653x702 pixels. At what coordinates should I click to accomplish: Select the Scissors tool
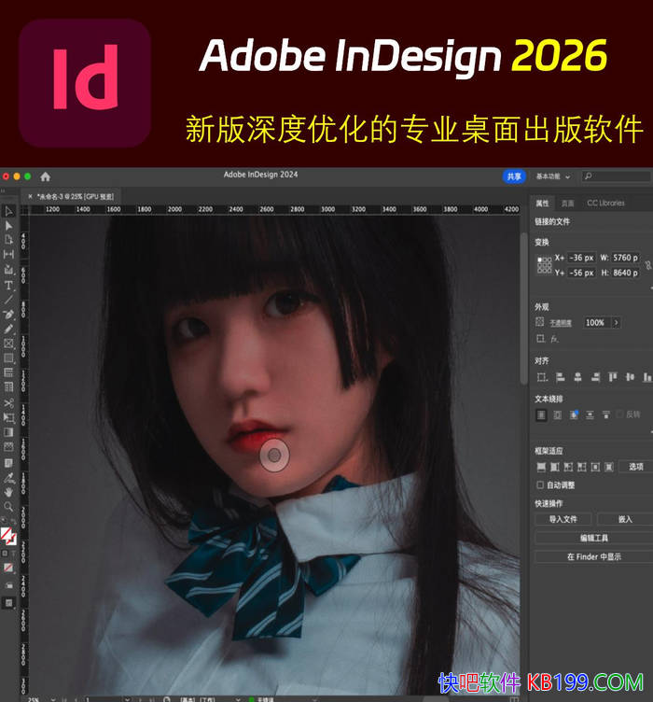point(8,403)
